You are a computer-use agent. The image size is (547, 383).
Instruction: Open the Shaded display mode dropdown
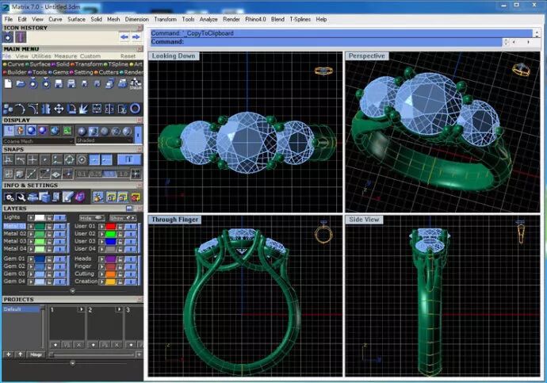point(105,140)
